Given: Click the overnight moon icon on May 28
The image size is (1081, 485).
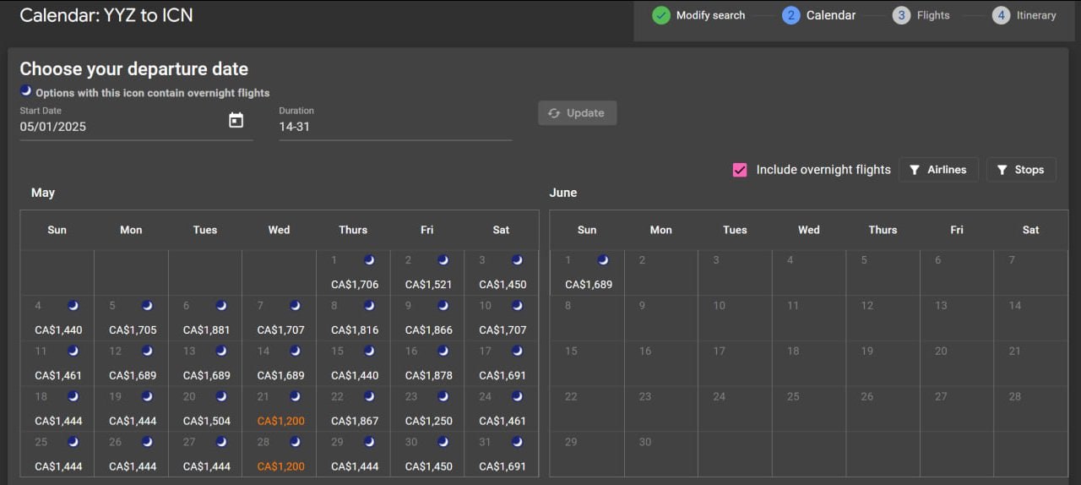Looking at the screenshot, I should (x=296, y=442).
